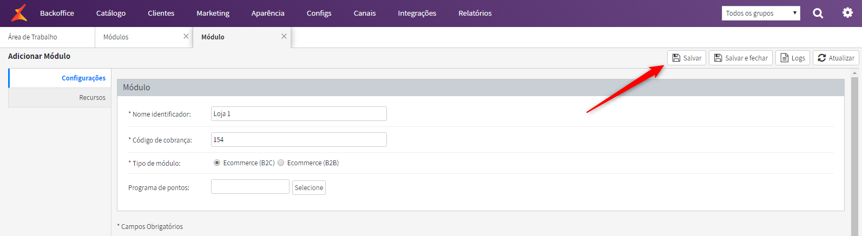Click the Campos Obrigatórios note
862x236 pixels.
pos(150,226)
